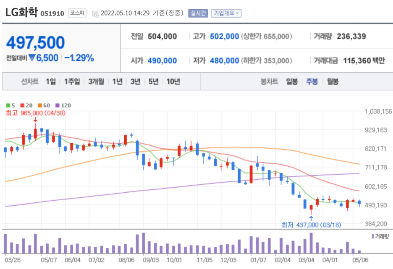Click the 상한가 655,000 text
Viewport: 393px width, 269px height.
point(267,36)
